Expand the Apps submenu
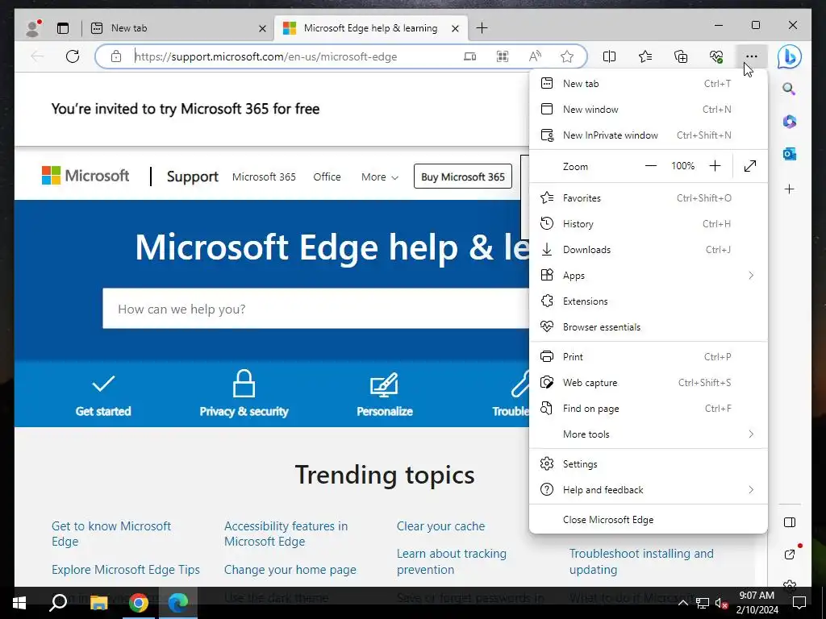Image resolution: width=826 pixels, height=619 pixels. [x=648, y=276]
